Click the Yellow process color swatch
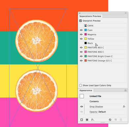 coord(85,39)
